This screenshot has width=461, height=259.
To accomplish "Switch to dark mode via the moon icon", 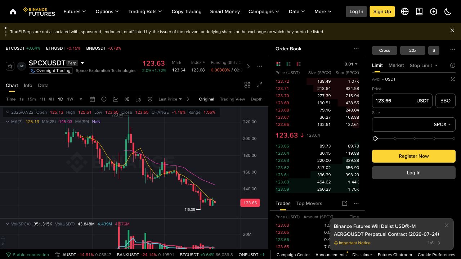I will tap(448, 12).
